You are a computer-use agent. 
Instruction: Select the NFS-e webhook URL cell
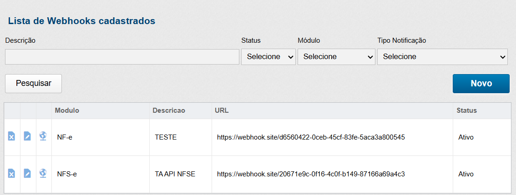pos(311,174)
